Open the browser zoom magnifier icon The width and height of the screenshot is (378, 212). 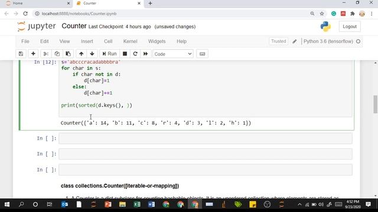[x=312, y=14]
